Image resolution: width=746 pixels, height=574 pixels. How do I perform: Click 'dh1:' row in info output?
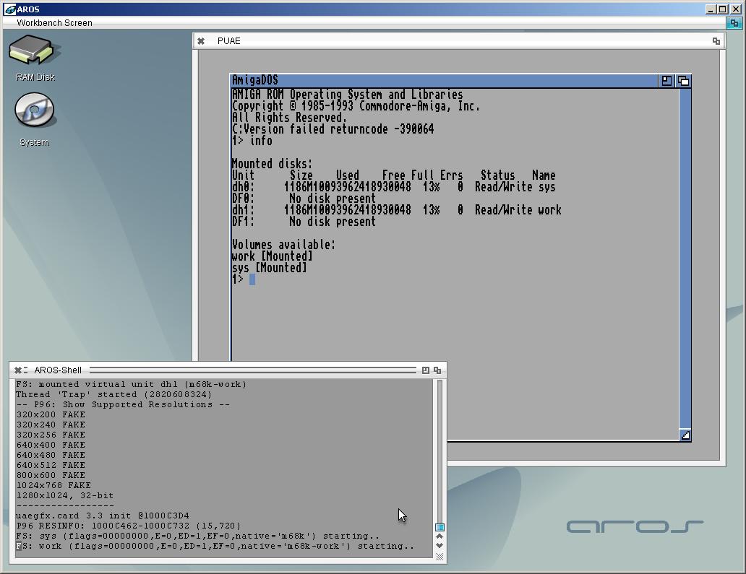click(x=396, y=210)
